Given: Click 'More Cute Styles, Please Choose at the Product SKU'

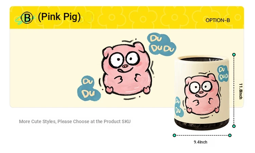Looking at the screenshot, I should [x=75, y=121].
